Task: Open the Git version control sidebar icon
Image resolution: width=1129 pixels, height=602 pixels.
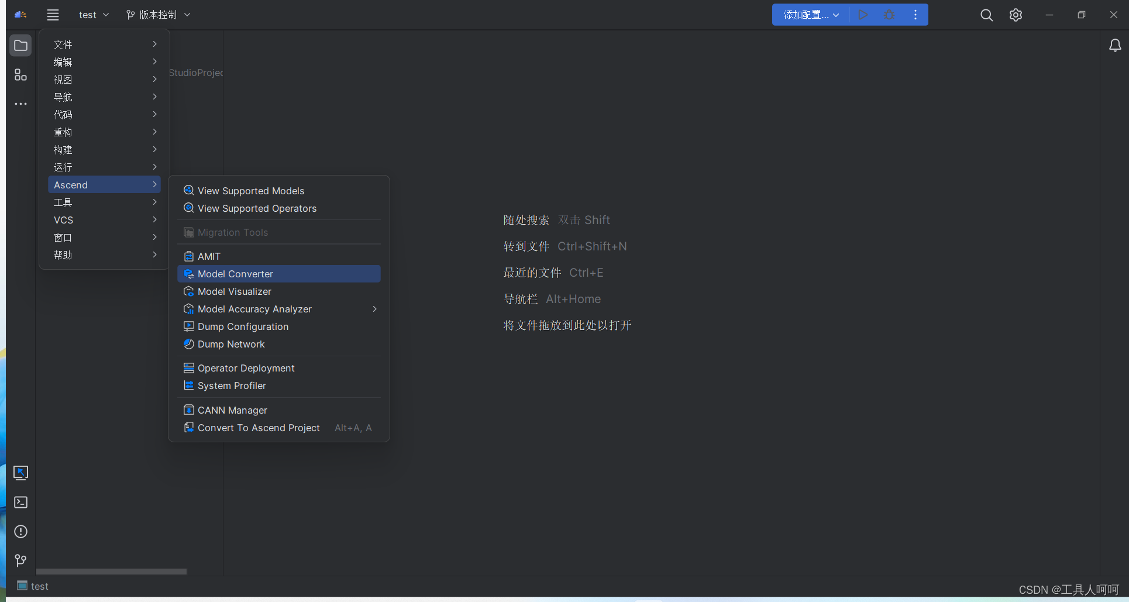Action: tap(20, 561)
